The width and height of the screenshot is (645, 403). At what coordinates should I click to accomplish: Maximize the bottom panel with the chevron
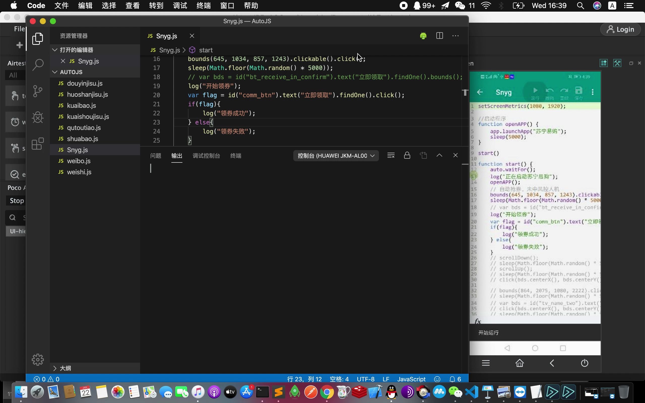pyautogui.click(x=439, y=155)
